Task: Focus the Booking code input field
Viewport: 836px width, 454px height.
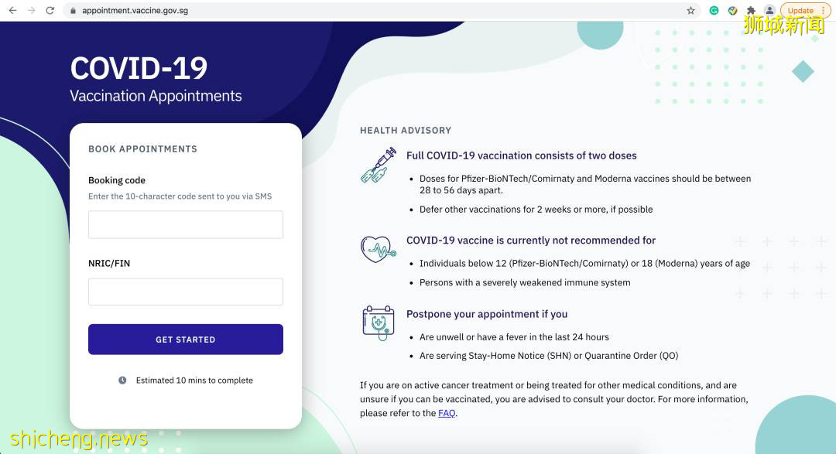Action: coord(186,224)
